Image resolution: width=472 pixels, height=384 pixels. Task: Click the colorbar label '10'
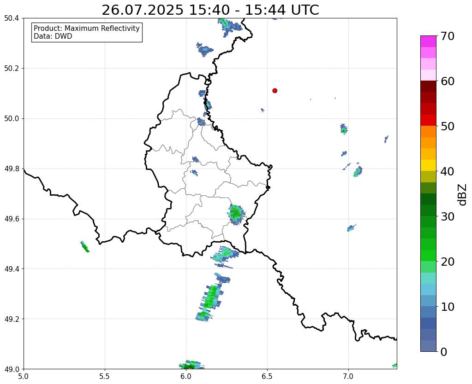[x=447, y=307]
